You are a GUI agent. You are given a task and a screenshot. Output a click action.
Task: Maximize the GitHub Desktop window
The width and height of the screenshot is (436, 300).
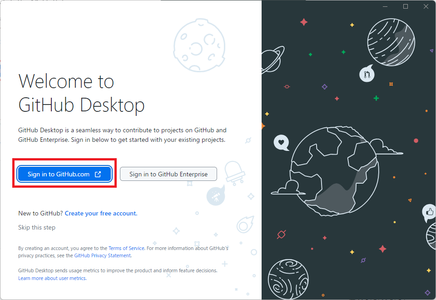coord(406,6)
